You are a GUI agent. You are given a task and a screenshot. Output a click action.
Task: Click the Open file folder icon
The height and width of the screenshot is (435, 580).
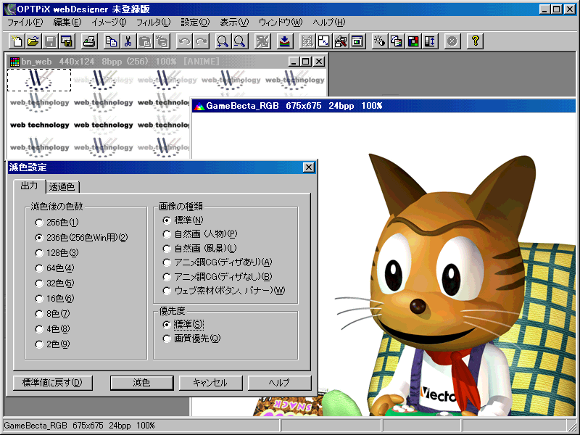[x=33, y=41]
